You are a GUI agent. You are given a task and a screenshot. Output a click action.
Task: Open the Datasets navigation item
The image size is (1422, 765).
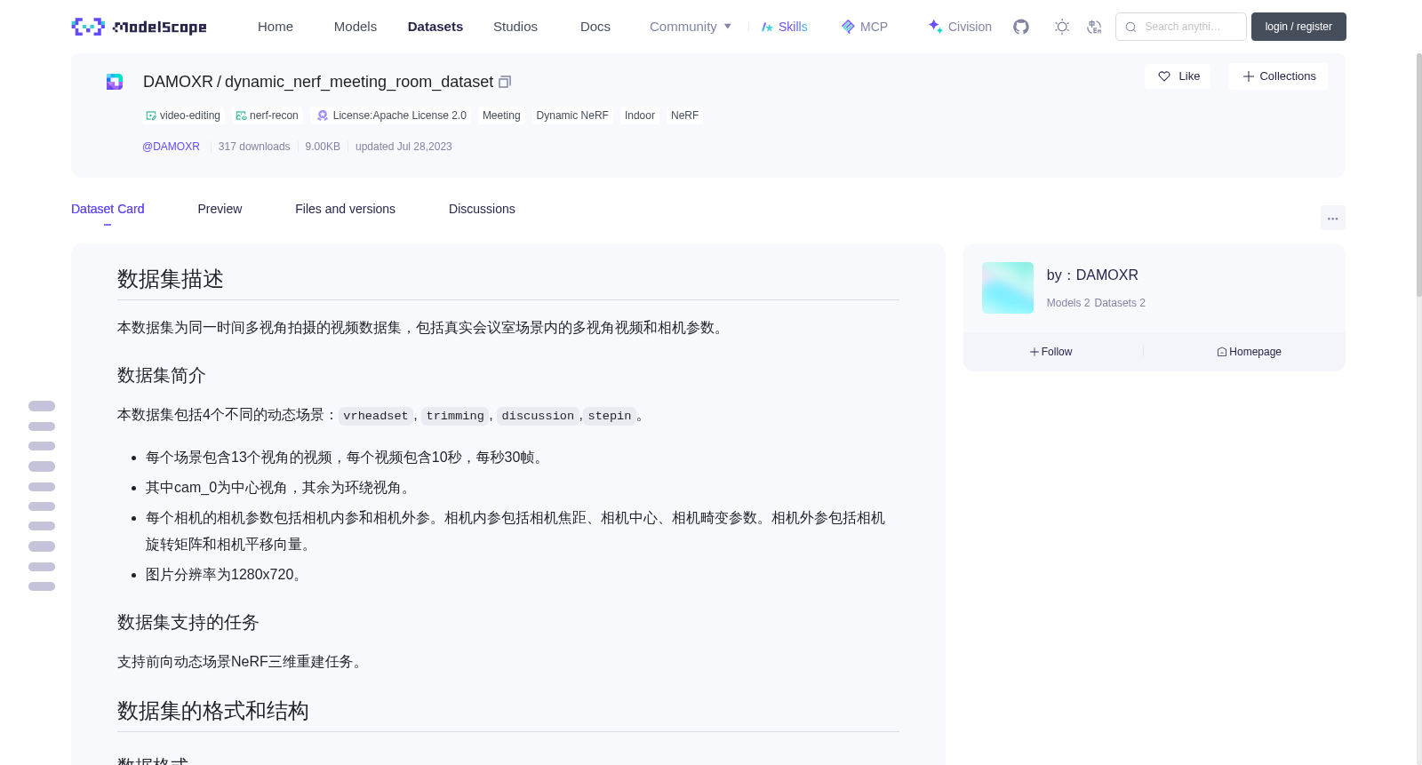(435, 27)
